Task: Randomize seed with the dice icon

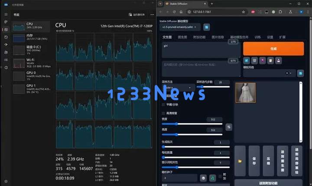Action: [203, 178]
